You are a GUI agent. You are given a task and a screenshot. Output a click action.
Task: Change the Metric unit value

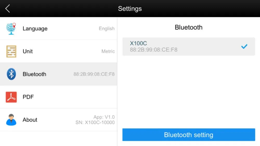(108, 51)
